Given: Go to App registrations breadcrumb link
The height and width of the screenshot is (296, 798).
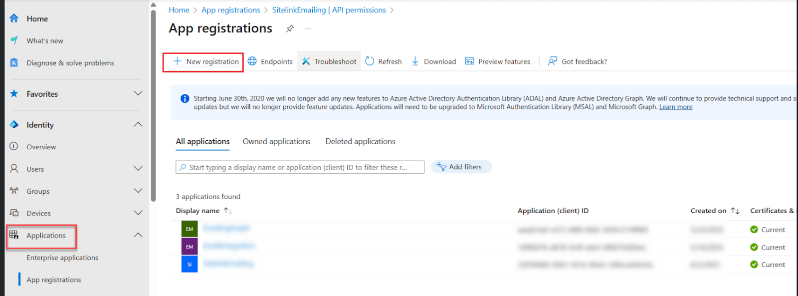Looking at the screenshot, I should coord(231,10).
